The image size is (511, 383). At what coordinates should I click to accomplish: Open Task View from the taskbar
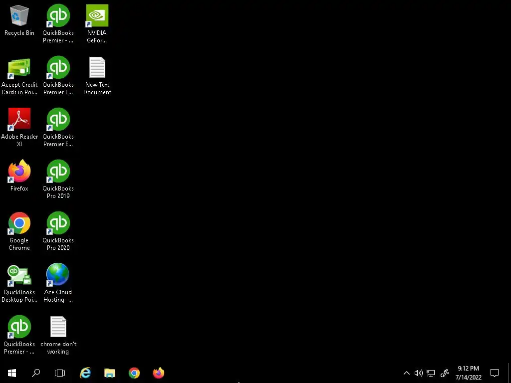(60, 373)
